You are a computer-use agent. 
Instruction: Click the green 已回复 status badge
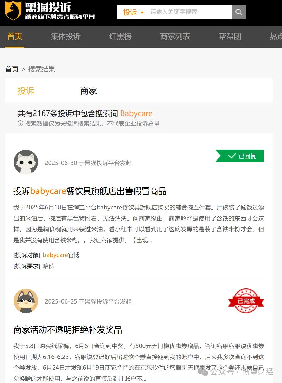point(240,156)
